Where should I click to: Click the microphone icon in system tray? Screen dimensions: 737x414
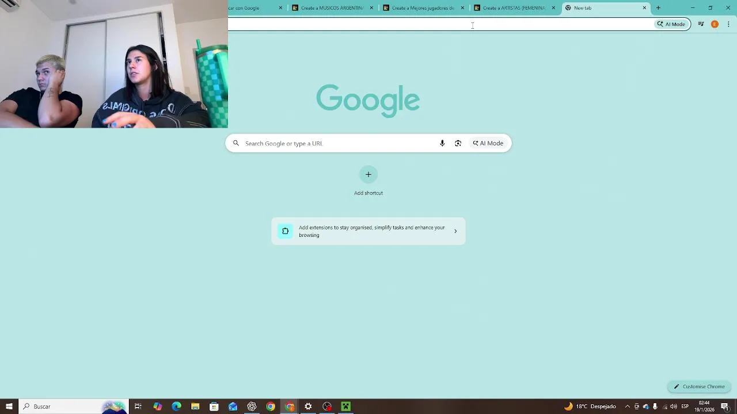point(655,407)
